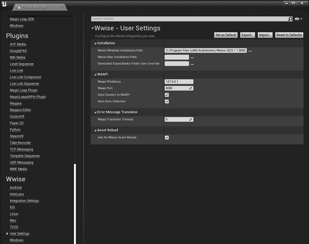Image resolution: width=309 pixels, height=244 pixels.
Task: Select the Project Settings tab
Action: coord(39,7)
